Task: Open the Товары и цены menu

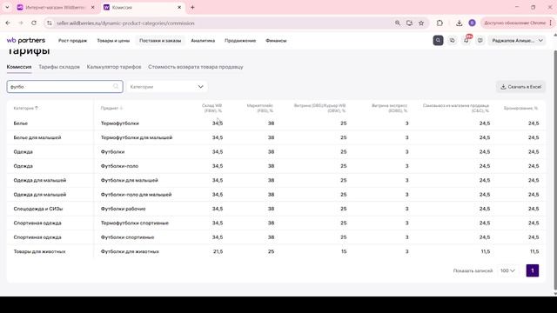Action: [x=113, y=41]
